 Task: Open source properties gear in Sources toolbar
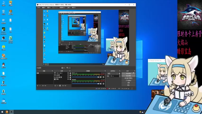(60, 86)
